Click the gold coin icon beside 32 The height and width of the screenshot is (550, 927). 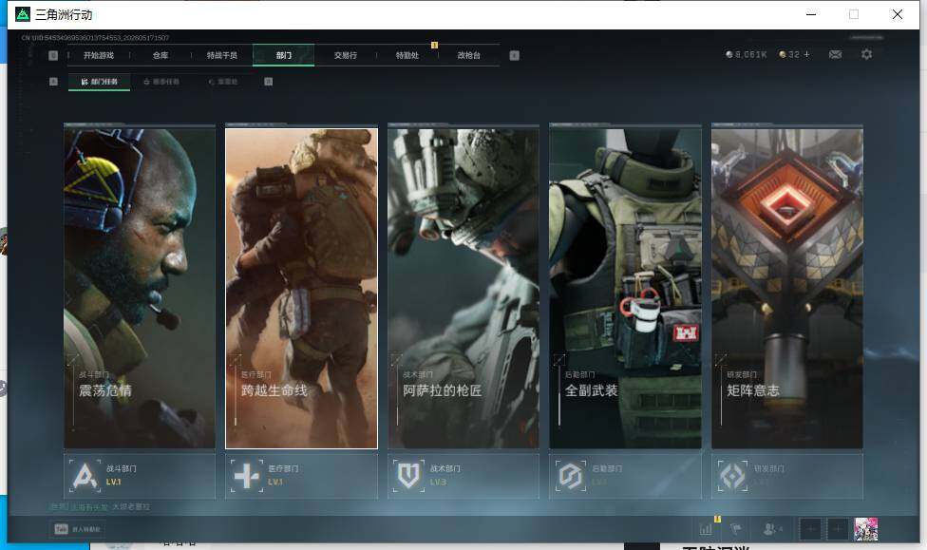pyautogui.click(x=783, y=54)
